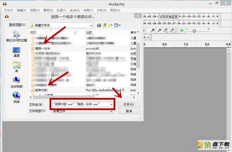Open 这台电脑 in the places sidebar
The height and width of the screenshot is (152, 232).
click(x=16, y=82)
